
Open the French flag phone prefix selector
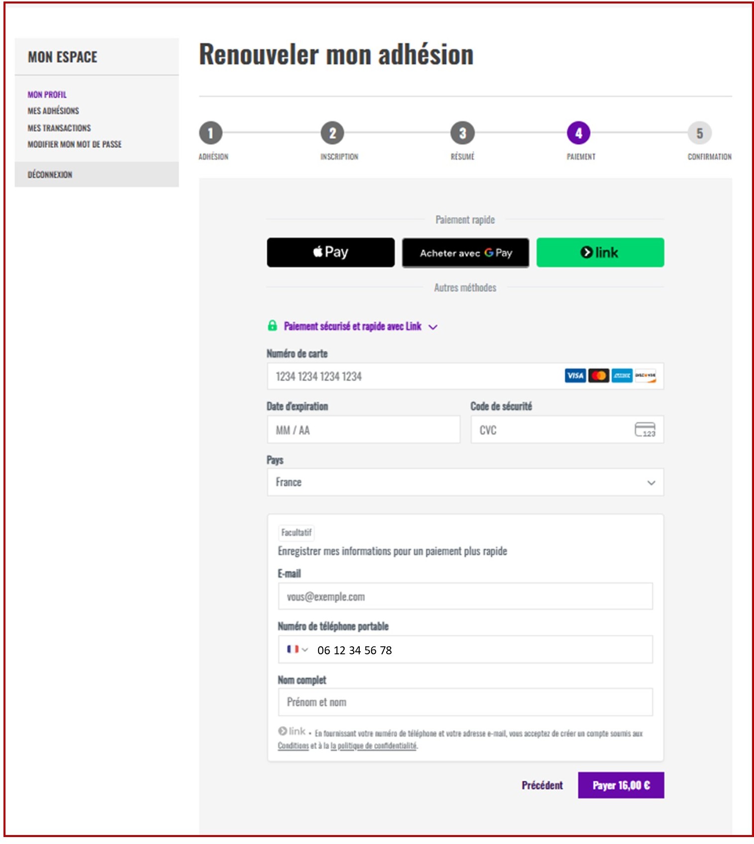click(297, 649)
